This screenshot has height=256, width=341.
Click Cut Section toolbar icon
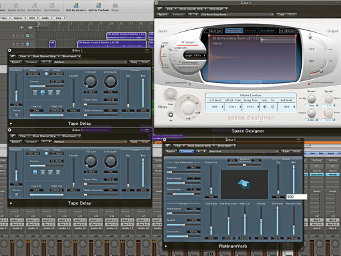pos(34,5)
